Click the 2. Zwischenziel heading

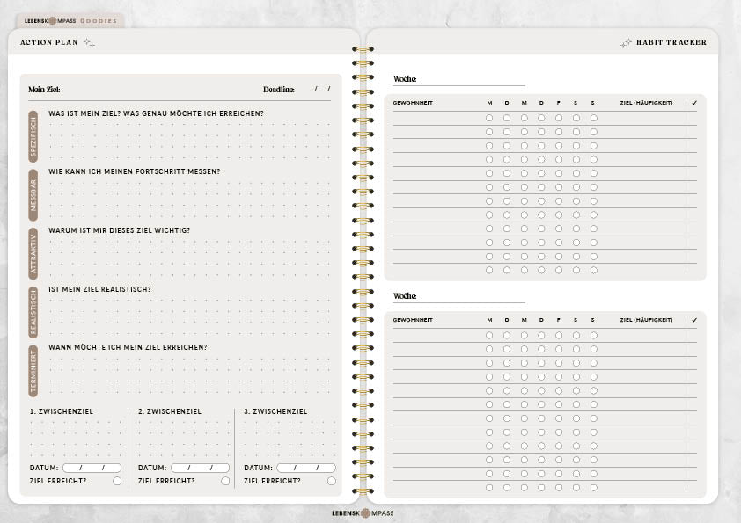pos(170,411)
